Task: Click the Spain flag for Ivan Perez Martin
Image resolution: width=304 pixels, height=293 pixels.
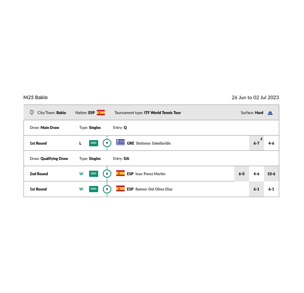Action: pyautogui.click(x=120, y=174)
